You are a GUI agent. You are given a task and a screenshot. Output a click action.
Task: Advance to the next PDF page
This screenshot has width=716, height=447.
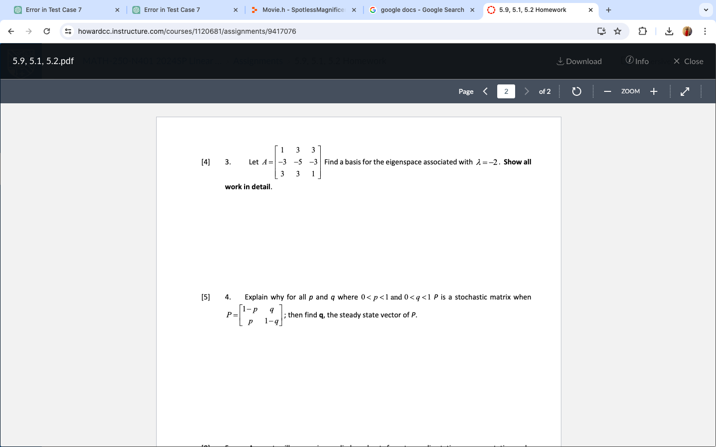(x=527, y=91)
